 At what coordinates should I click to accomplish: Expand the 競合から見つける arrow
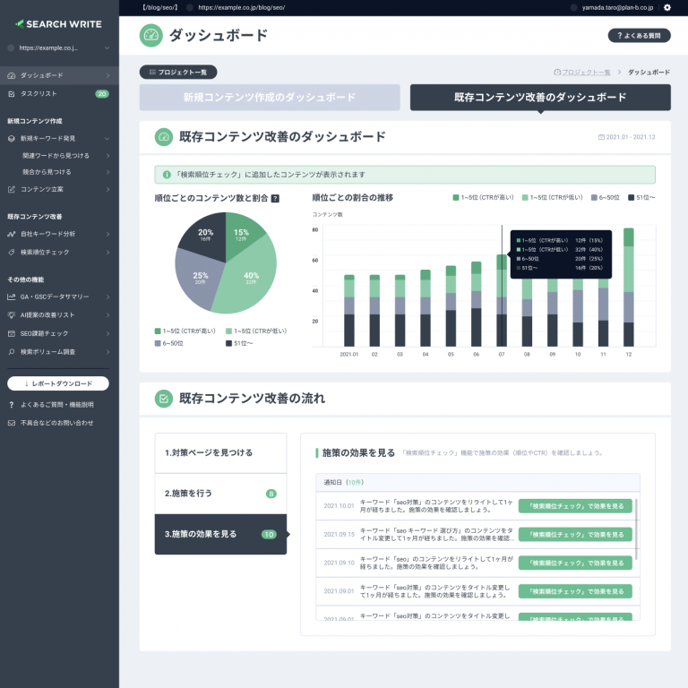[107, 172]
